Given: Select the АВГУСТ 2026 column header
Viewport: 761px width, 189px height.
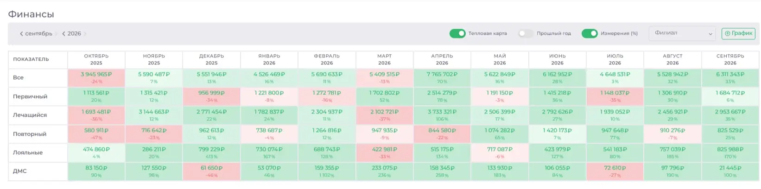Looking at the screenshot, I should click(x=672, y=59).
